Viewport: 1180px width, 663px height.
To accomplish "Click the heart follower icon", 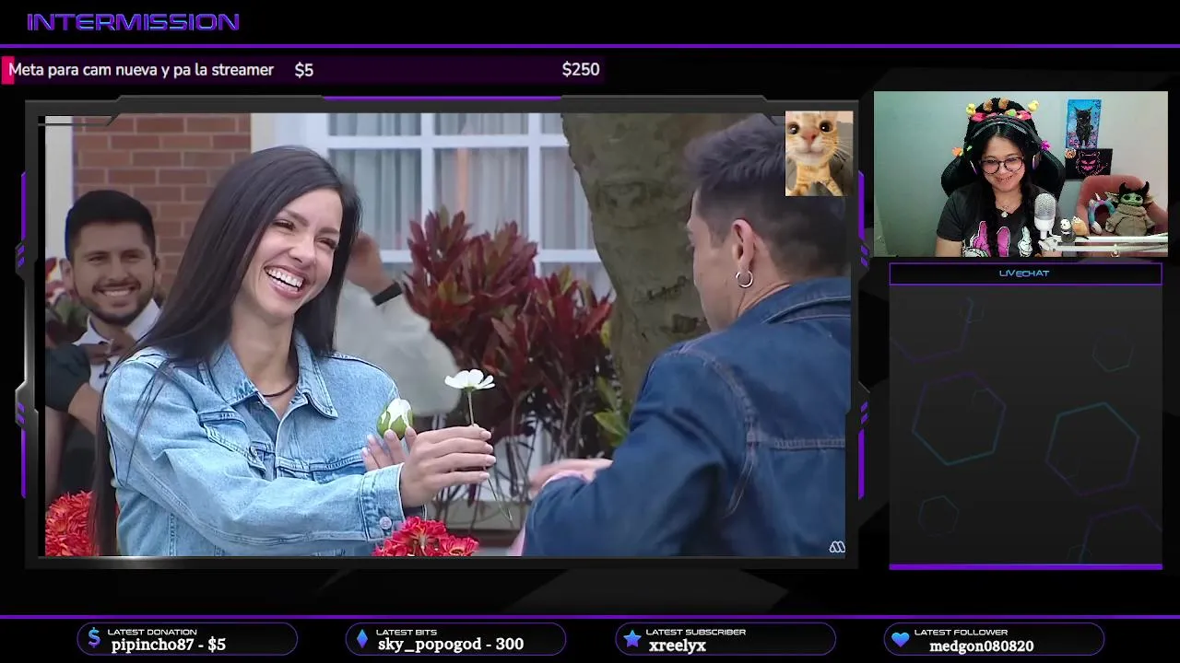I will click(x=901, y=639).
